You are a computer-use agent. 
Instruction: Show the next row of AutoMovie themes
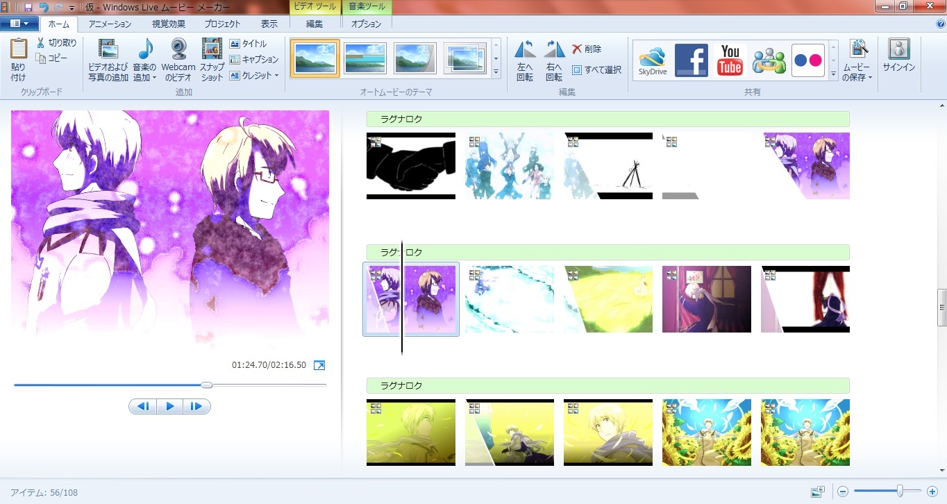click(x=496, y=60)
